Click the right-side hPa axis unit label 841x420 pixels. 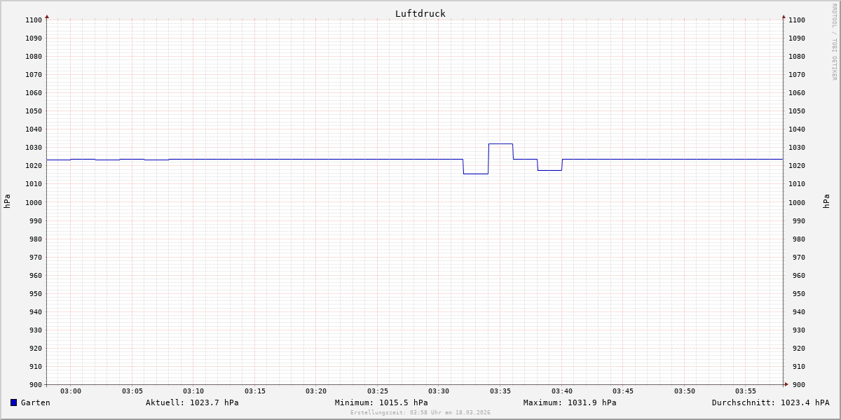tap(826, 202)
